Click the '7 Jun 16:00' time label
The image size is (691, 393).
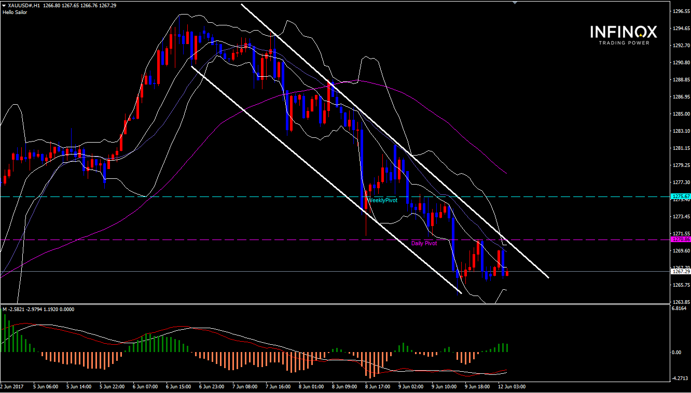coord(279,387)
